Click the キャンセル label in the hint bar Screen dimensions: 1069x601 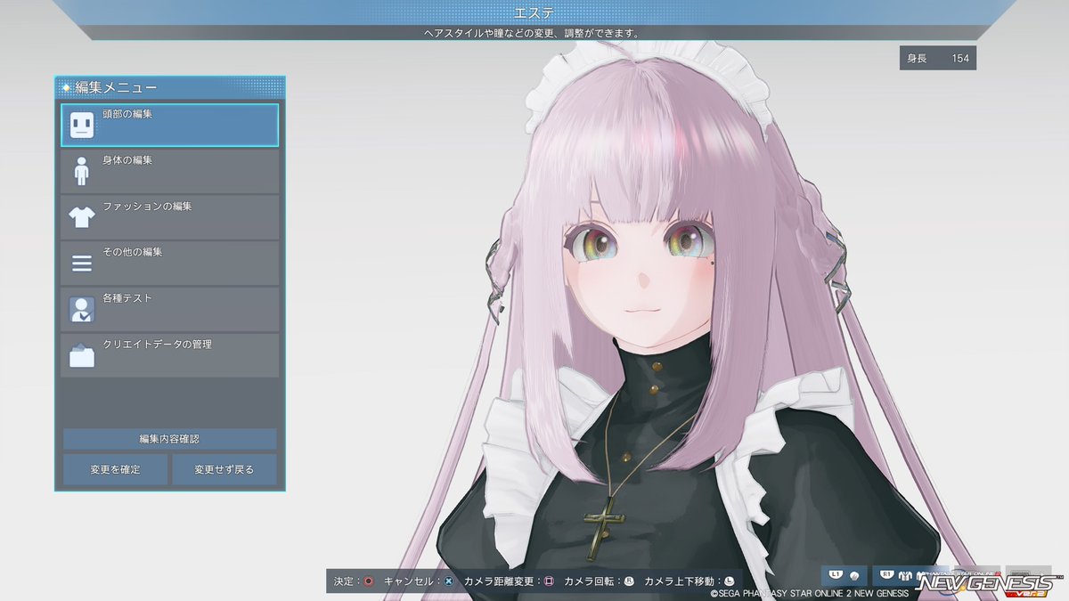tap(409, 581)
